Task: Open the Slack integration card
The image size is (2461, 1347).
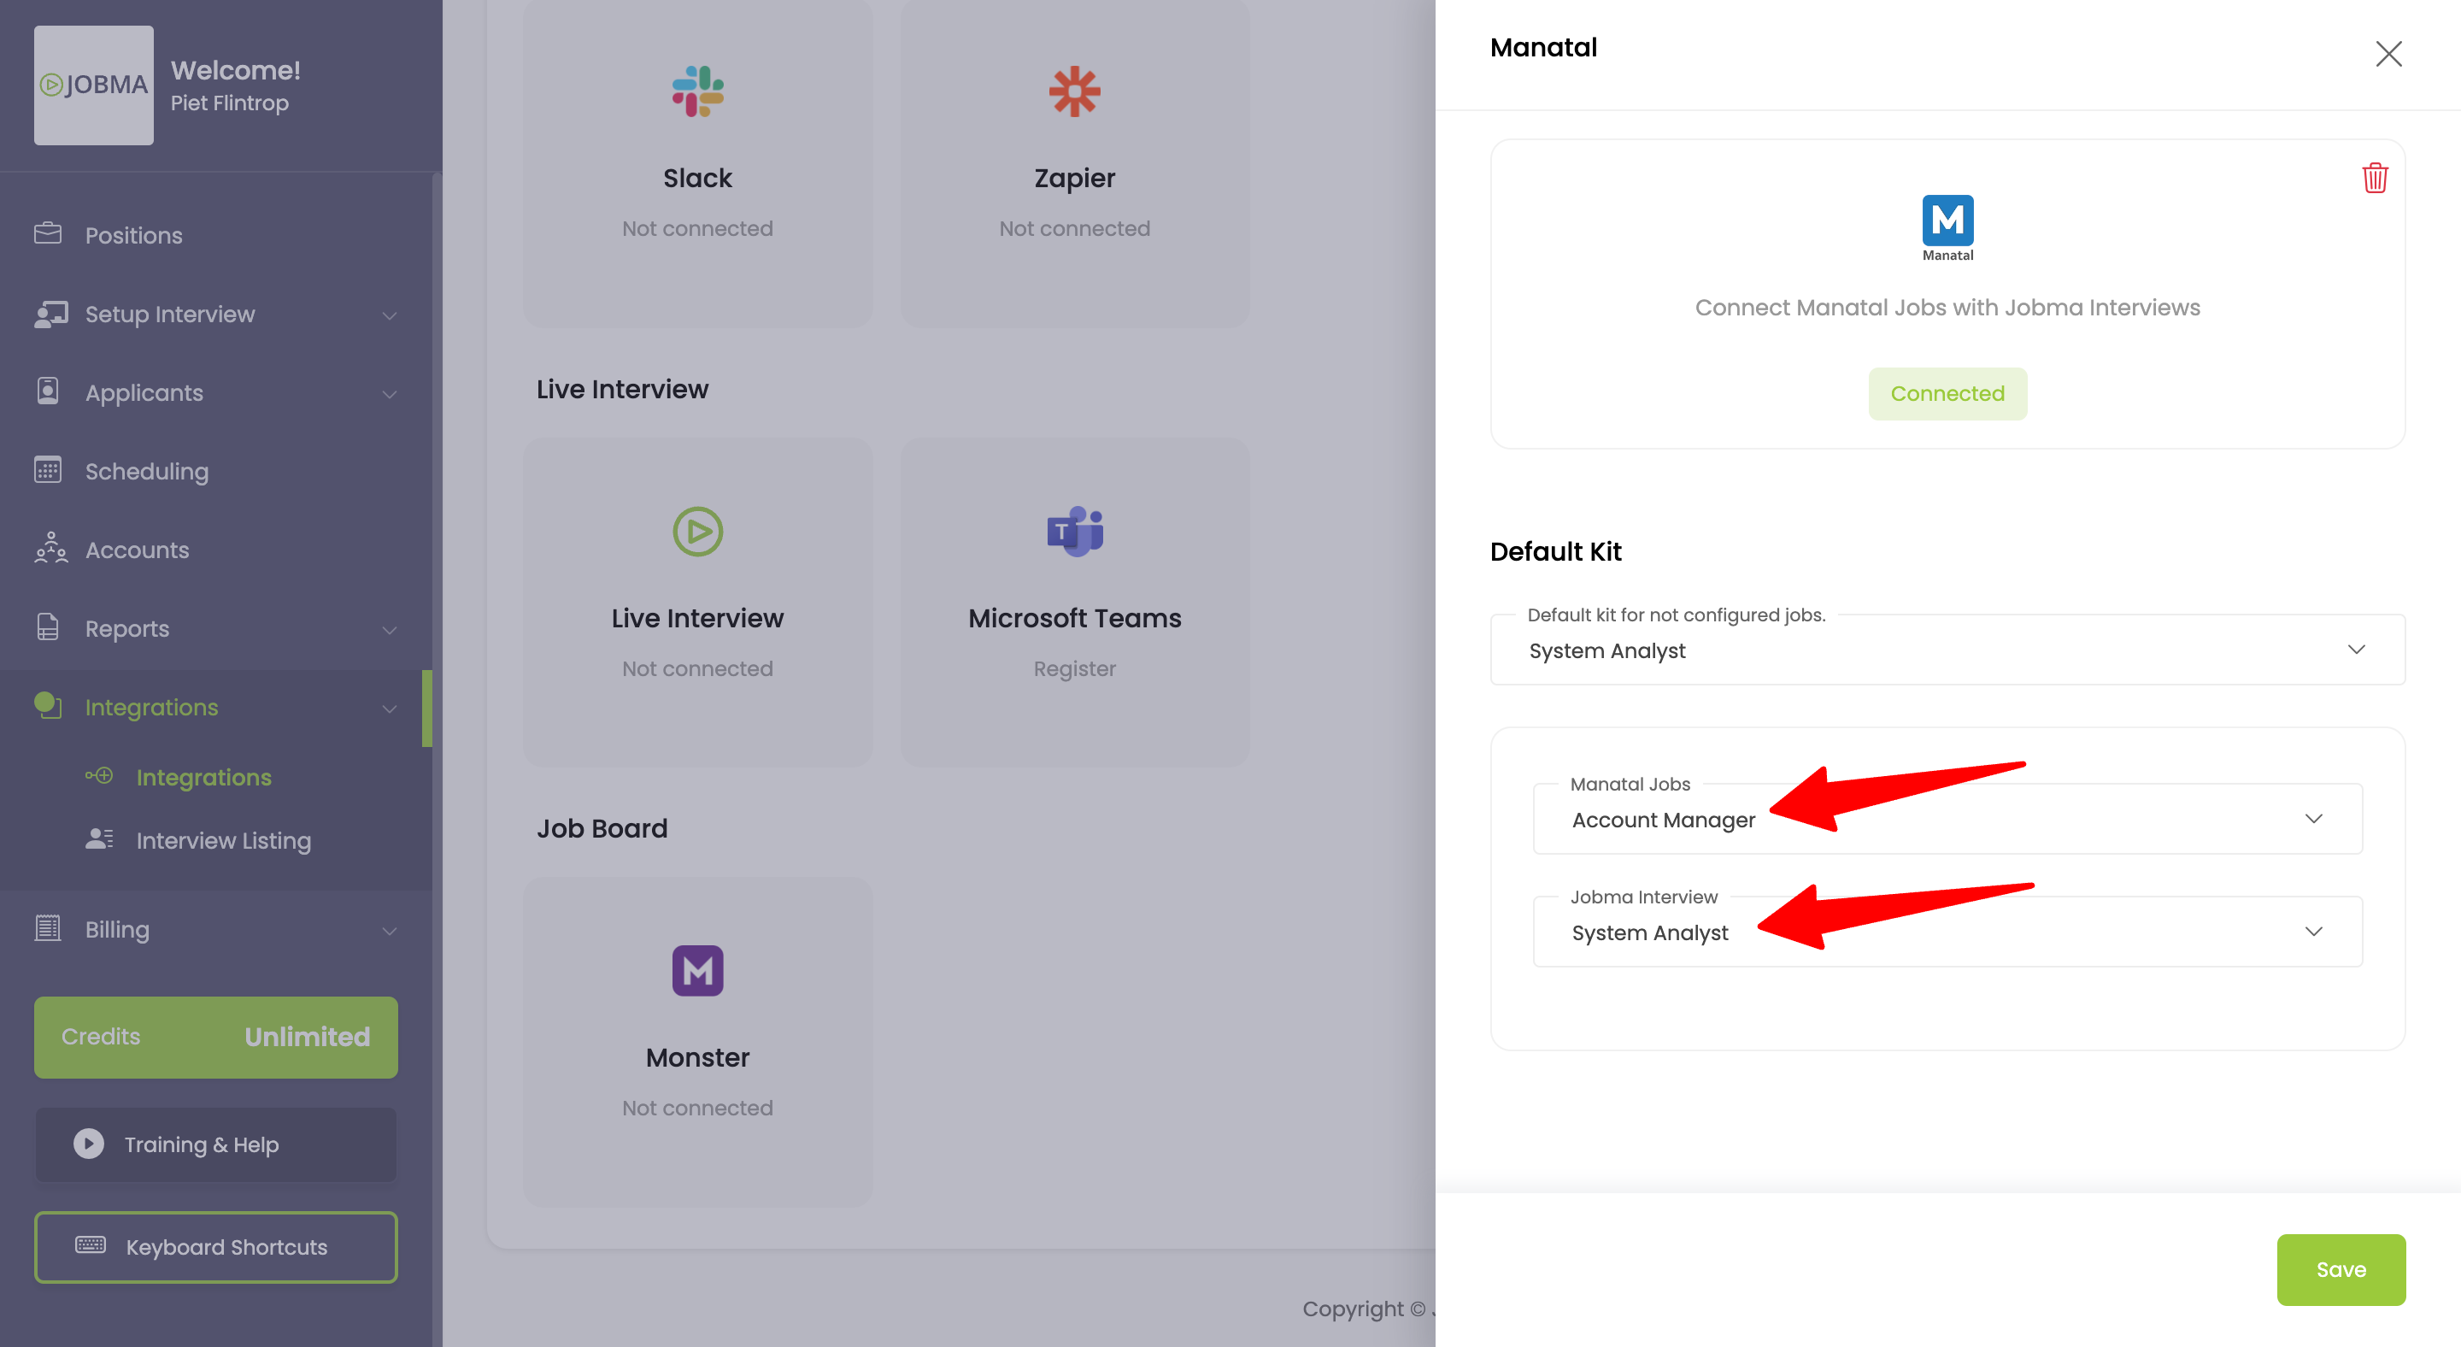Action: pyautogui.click(x=697, y=163)
